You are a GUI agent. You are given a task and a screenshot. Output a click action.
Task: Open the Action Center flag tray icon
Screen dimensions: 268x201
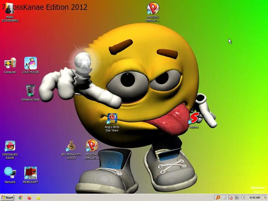coord(230,198)
